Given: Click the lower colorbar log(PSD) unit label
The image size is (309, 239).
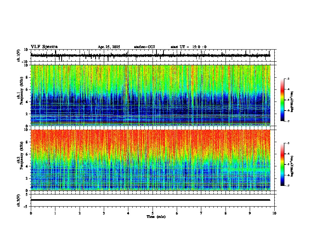Looking at the screenshot, I should click(292, 166).
